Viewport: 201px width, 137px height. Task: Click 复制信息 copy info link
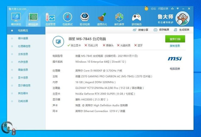pos(175,46)
